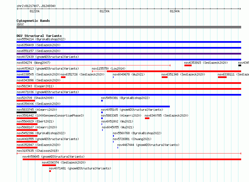Click the chr2:81217407..81249340 region label
This screenshot has height=182, width=249.
36,6
